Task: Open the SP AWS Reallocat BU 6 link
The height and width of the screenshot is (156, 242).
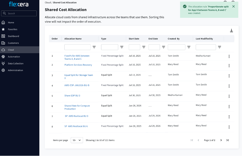Action: pos(76,126)
